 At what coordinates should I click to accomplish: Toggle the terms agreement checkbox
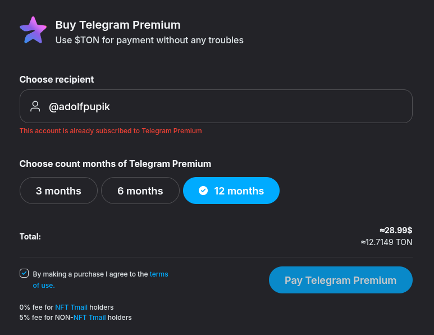(x=24, y=273)
